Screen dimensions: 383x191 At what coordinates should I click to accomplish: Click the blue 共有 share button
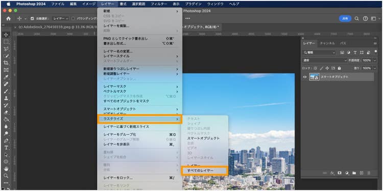(x=345, y=18)
